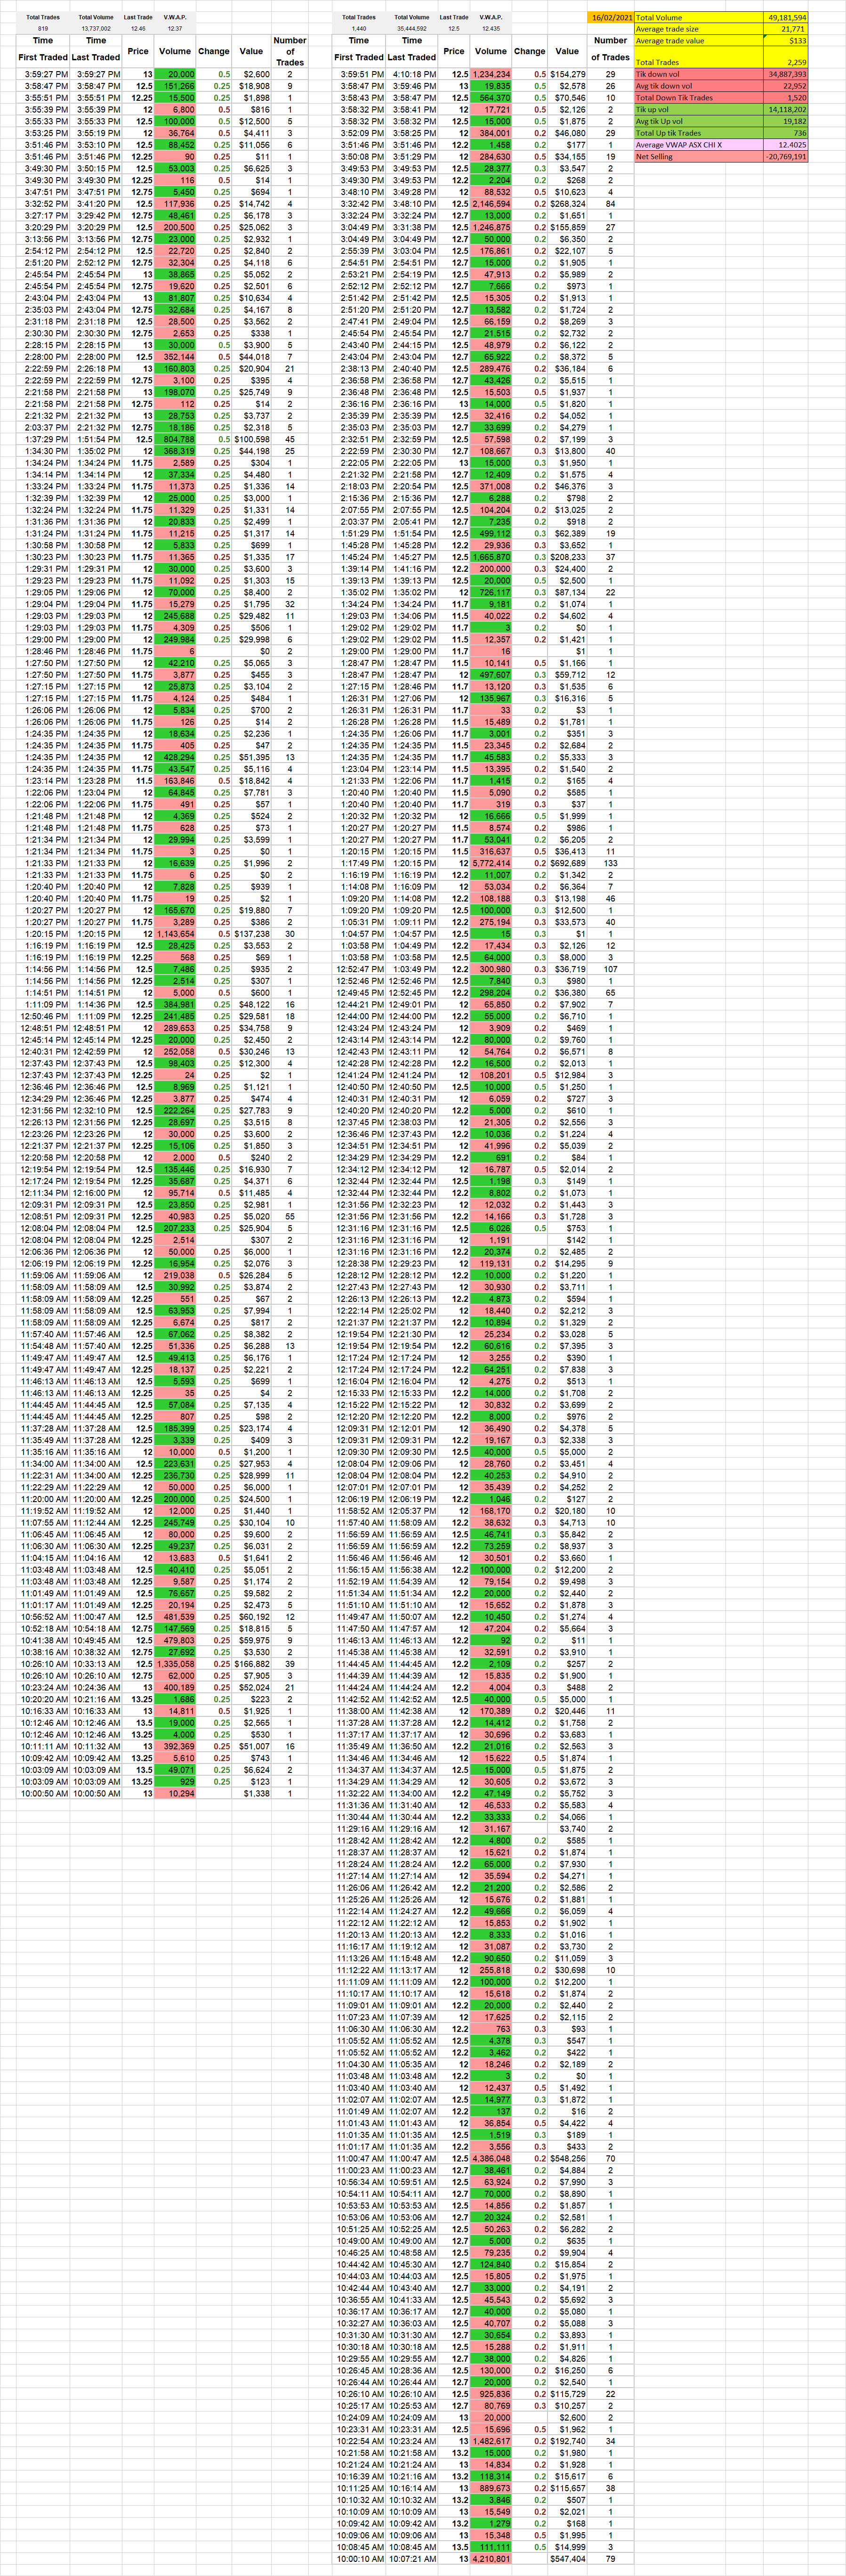The width and height of the screenshot is (846, 2576).
Task: Click the 'Average trade size' label
Action: [x=667, y=29]
